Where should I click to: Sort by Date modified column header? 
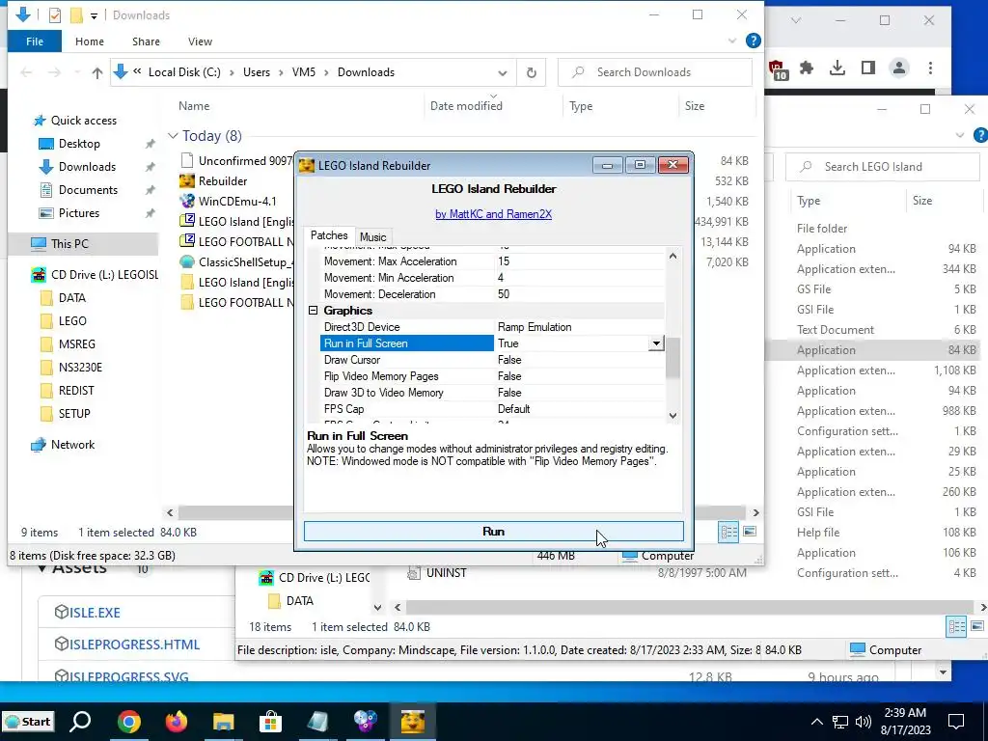tap(466, 106)
